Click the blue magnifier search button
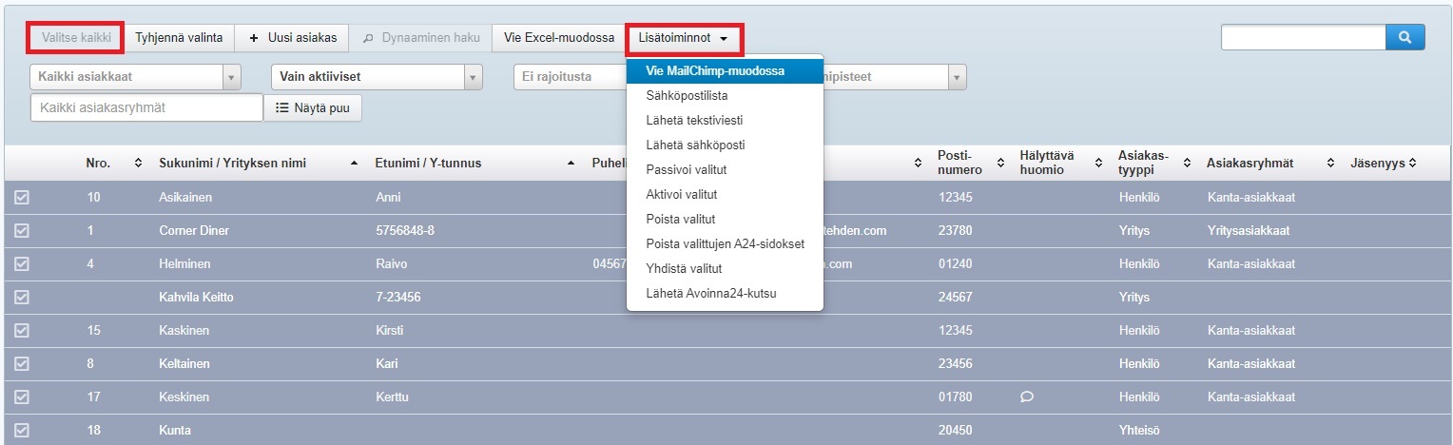This screenshot has height=445, width=1453. click(1405, 37)
